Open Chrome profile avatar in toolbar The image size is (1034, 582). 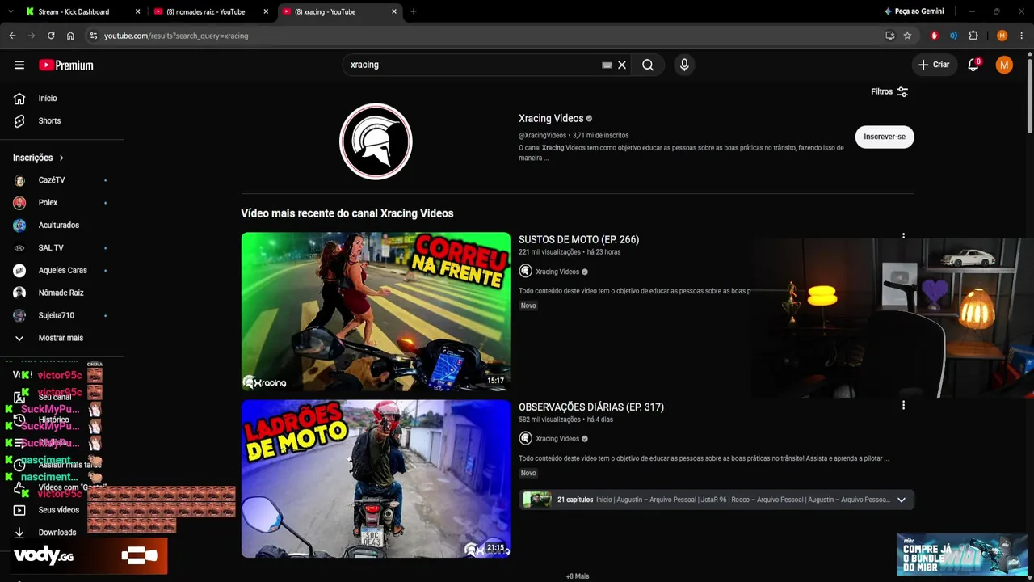1002,36
